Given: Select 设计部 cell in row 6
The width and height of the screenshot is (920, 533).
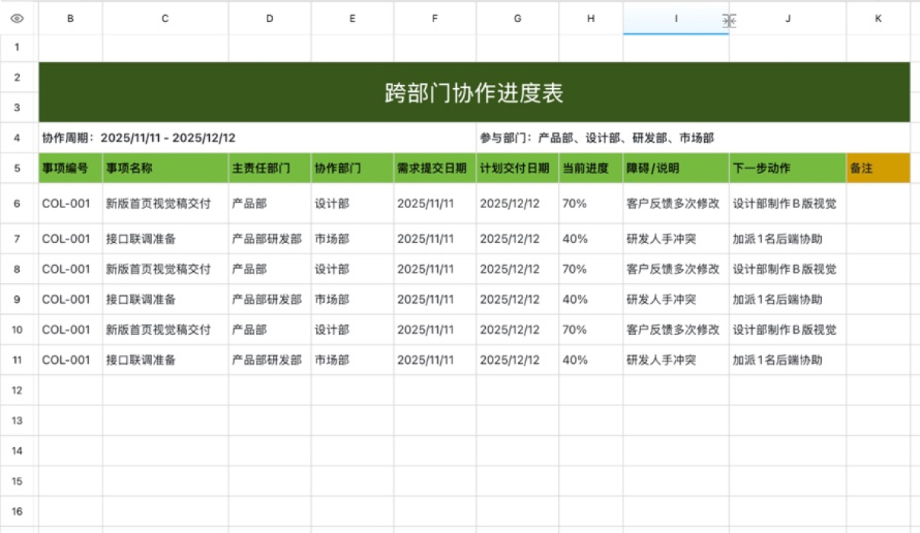Looking at the screenshot, I should [352, 203].
